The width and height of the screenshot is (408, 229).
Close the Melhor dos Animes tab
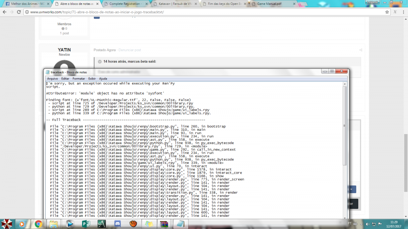[48, 4]
